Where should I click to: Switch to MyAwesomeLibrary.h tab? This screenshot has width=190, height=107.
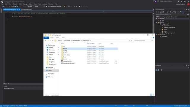pyautogui.click(x=26, y=10)
